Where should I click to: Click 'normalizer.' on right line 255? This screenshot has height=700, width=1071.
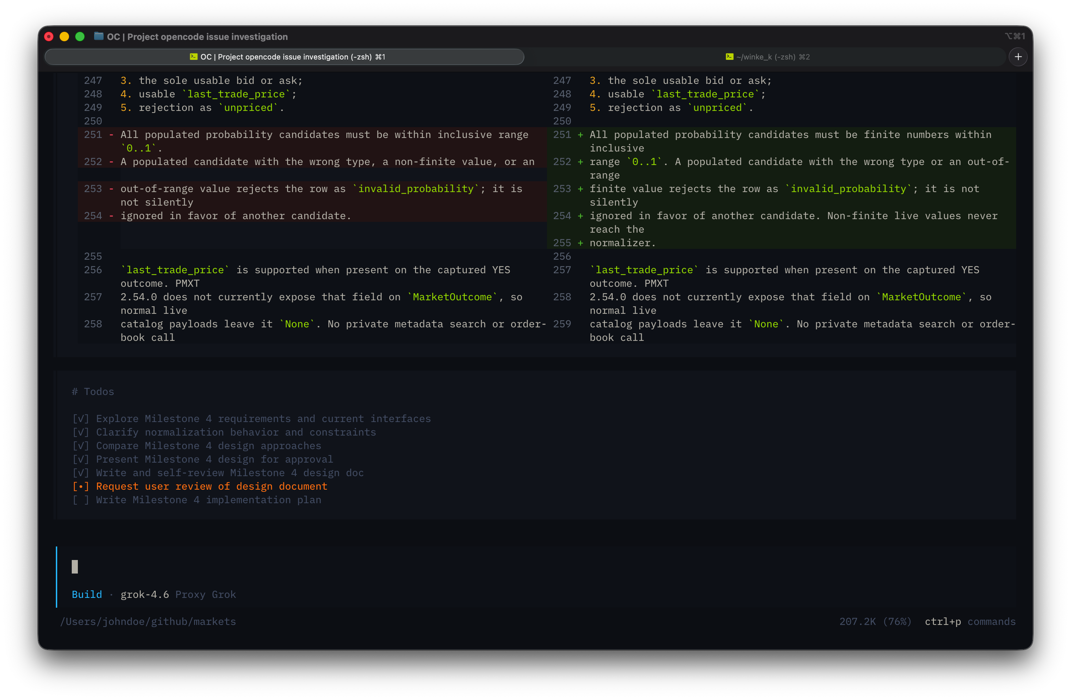pyautogui.click(x=623, y=243)
